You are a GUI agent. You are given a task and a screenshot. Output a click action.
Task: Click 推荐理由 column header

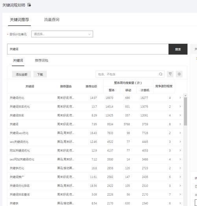point(66,86)
